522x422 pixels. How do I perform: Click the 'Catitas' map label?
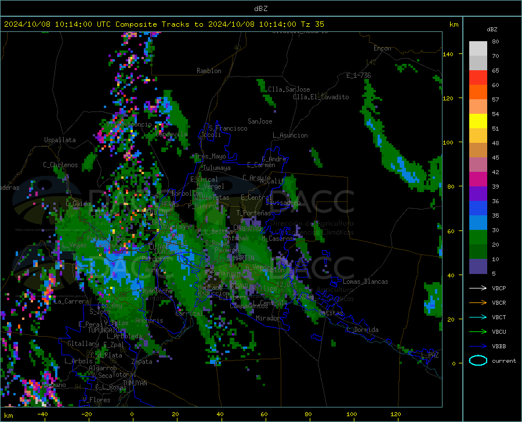pos(331,313)
